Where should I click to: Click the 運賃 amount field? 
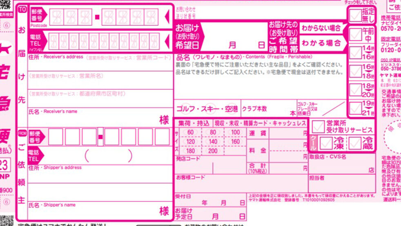coord(288,133)
